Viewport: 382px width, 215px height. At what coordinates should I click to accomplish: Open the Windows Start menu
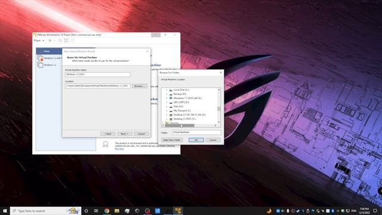pos(5,211)
